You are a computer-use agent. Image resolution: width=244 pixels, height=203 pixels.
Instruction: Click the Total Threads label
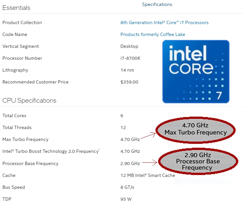[17, 127]
